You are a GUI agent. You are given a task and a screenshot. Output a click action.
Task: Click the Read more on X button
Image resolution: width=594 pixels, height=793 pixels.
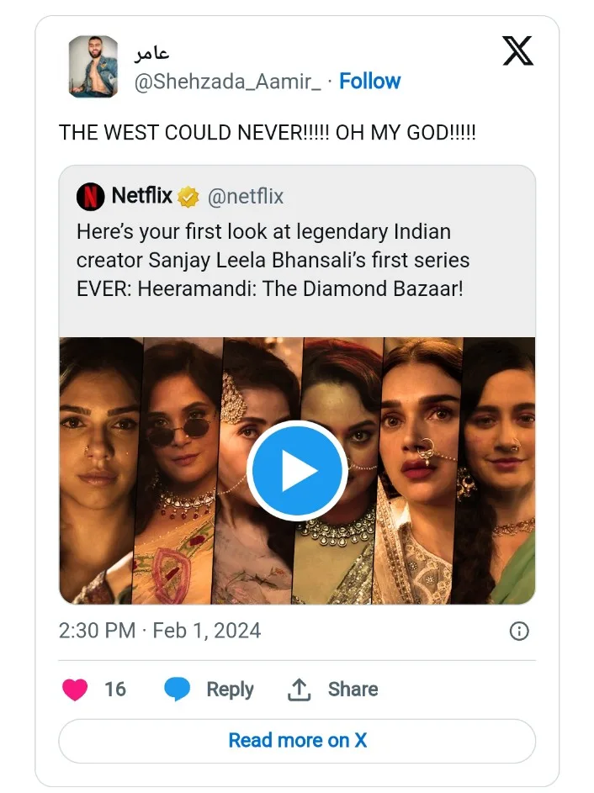click(297, 741)
